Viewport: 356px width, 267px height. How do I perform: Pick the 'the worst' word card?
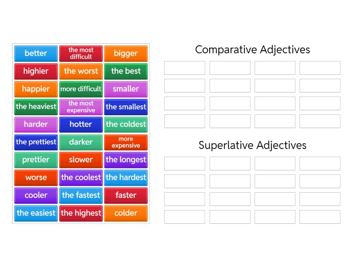point(81,71)
